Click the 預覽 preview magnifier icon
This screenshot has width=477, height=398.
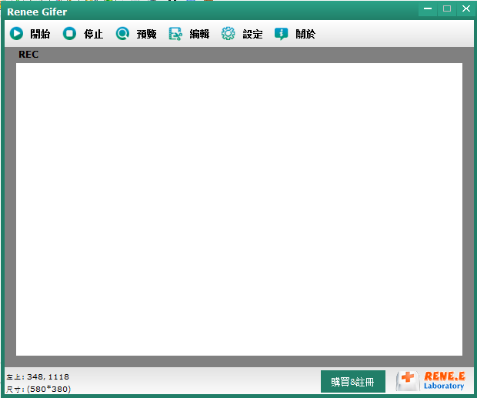coord(122,33)
